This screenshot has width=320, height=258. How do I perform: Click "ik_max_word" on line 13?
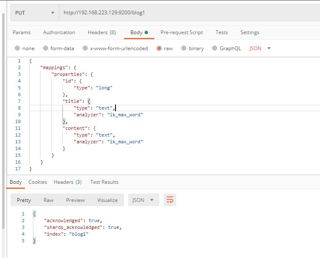[x=125, y=142]
